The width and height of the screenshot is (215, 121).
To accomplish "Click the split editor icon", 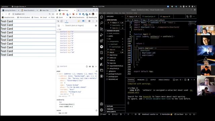I will [191, 16].
